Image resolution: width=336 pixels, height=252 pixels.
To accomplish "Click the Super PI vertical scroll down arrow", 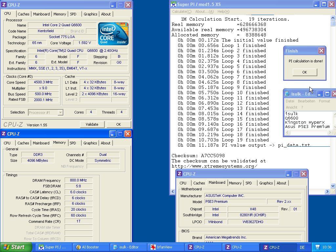I will pos(333,186).
